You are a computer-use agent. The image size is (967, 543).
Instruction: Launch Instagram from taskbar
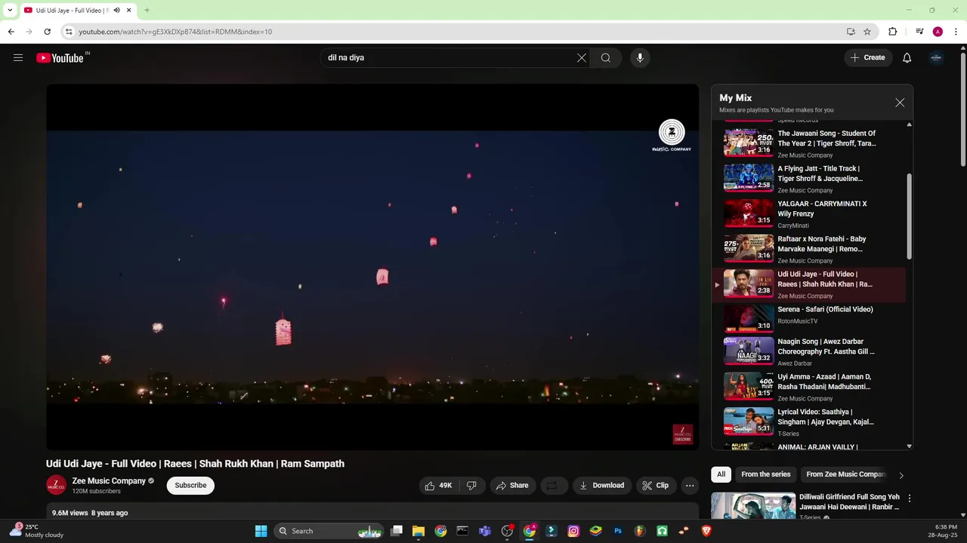point(573,531)
